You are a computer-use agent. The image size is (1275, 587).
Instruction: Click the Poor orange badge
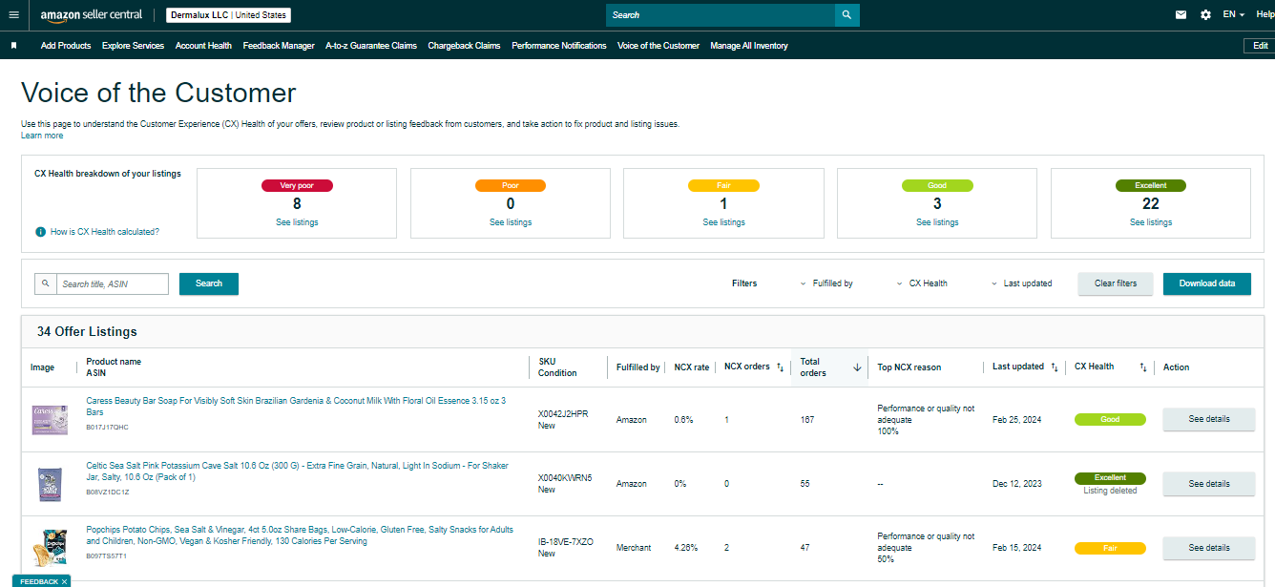[511, 186]
